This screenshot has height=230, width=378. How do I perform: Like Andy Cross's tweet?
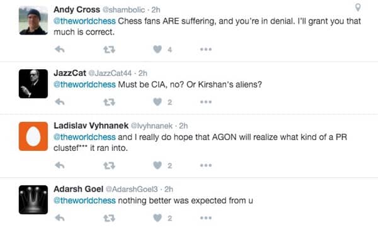157,49
